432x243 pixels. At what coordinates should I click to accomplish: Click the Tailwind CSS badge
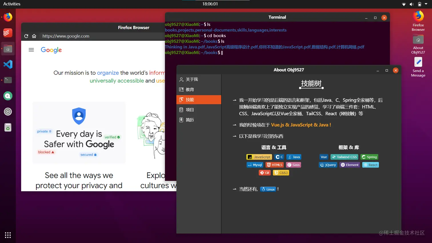tap(344, 157)
